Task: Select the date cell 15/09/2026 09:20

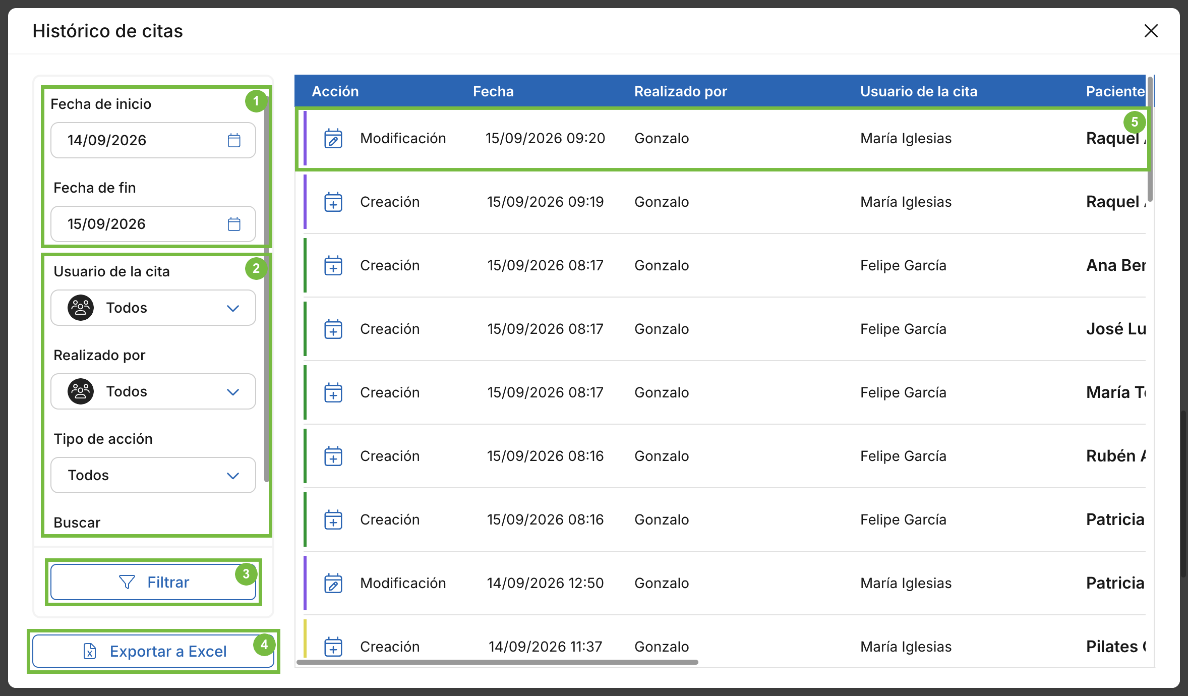Action: pyautogui.click(x=545, y=138)
